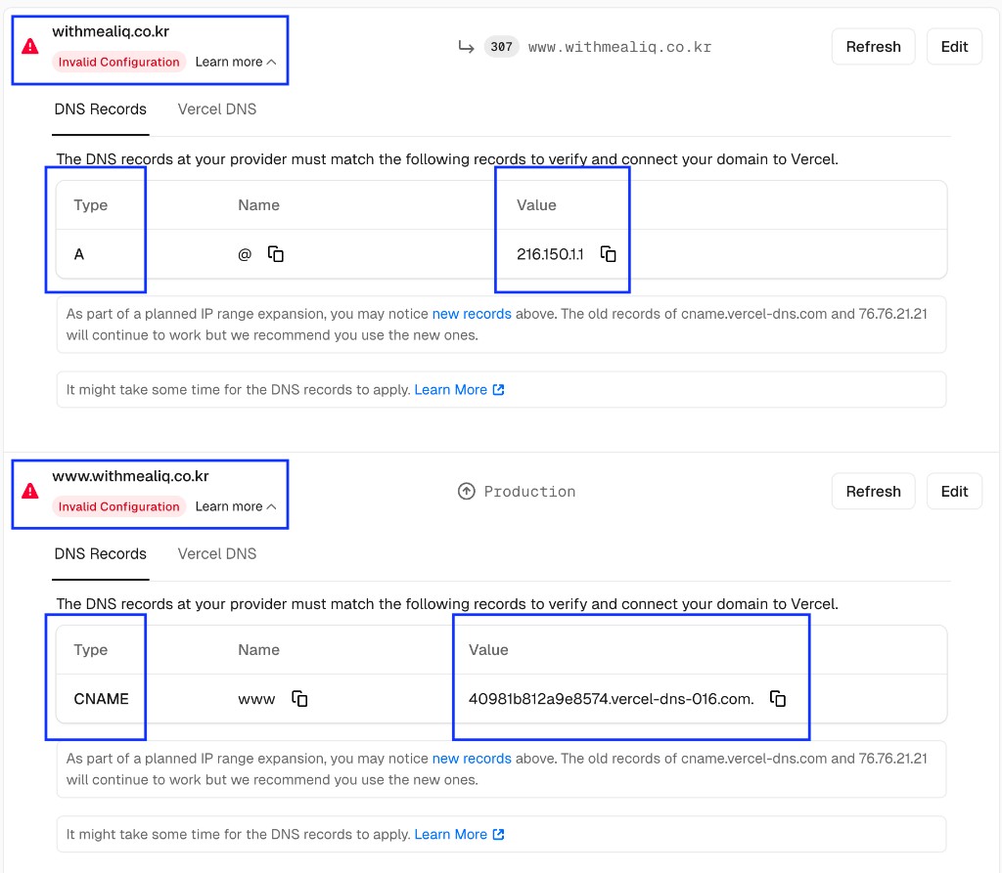Screen dimensions: 1002x873
Task: Click the Production up-arrow icon
Action: tap(466, 491)
